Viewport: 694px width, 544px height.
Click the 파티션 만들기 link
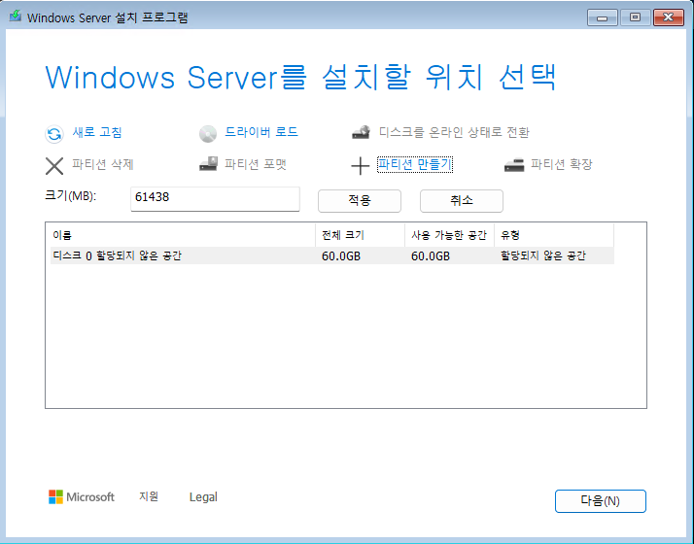click(415, 164)
